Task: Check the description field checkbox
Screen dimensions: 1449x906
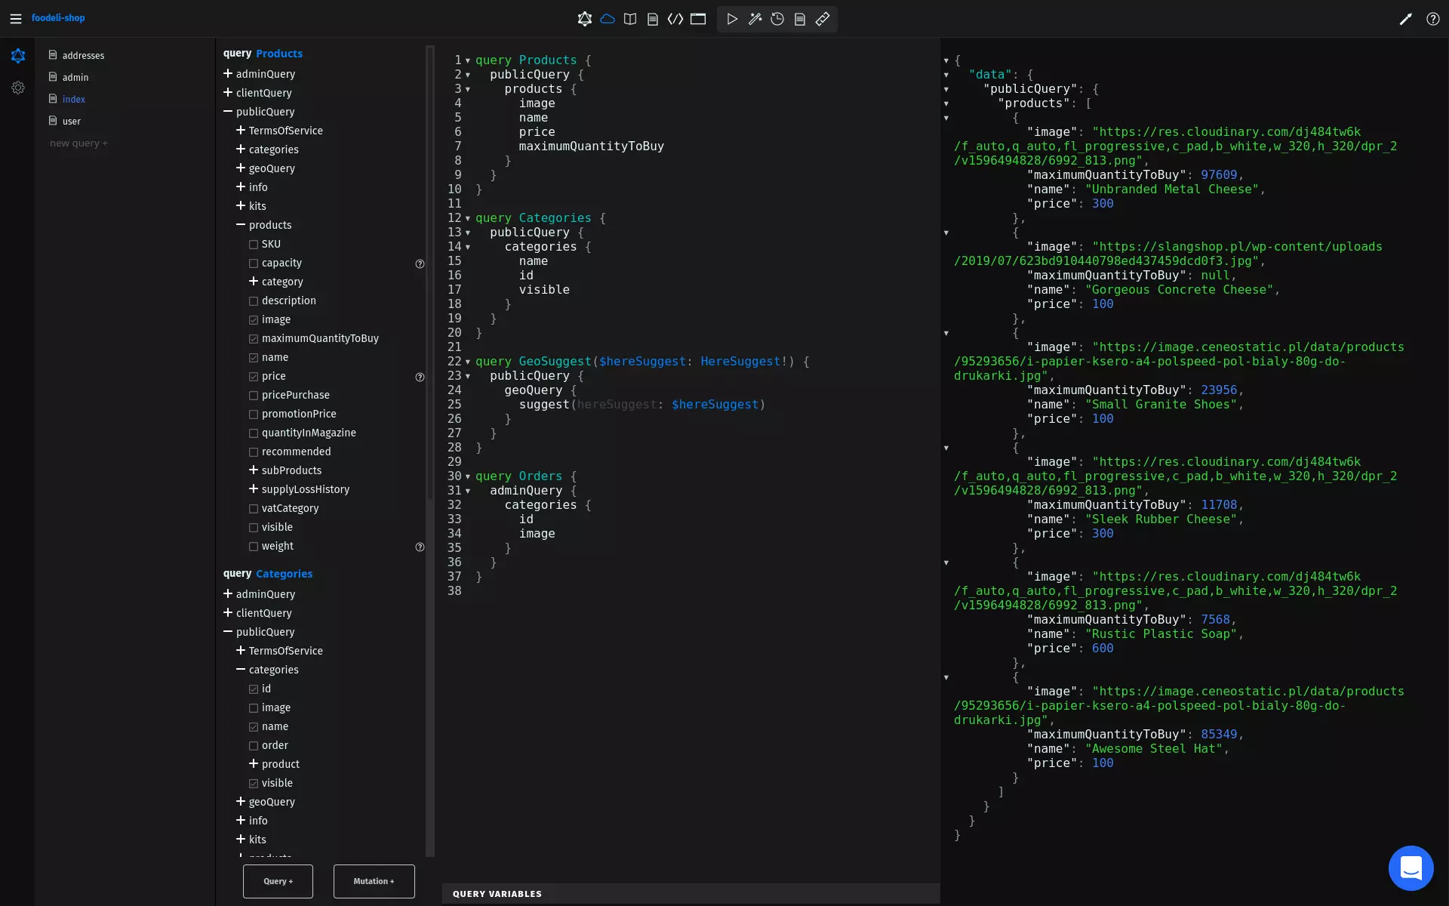Action: [x=254, y=301]
